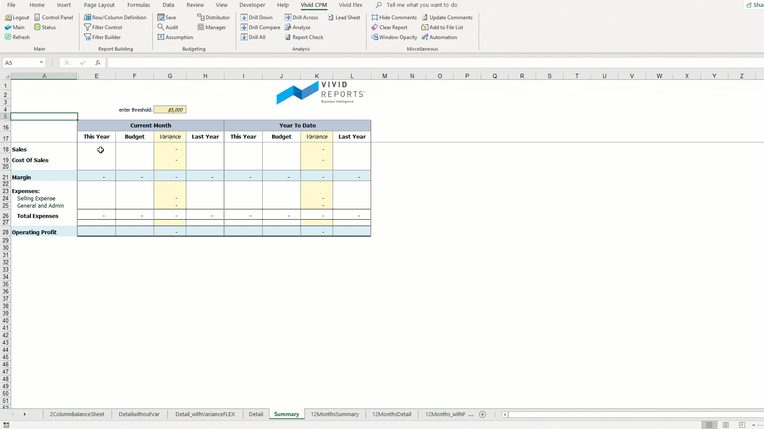Run Drill All
The height and width of the screenshot is (429, 764).
click(253, 37)
